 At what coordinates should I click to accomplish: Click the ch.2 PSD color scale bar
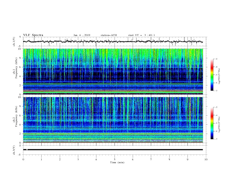[212, 123]
